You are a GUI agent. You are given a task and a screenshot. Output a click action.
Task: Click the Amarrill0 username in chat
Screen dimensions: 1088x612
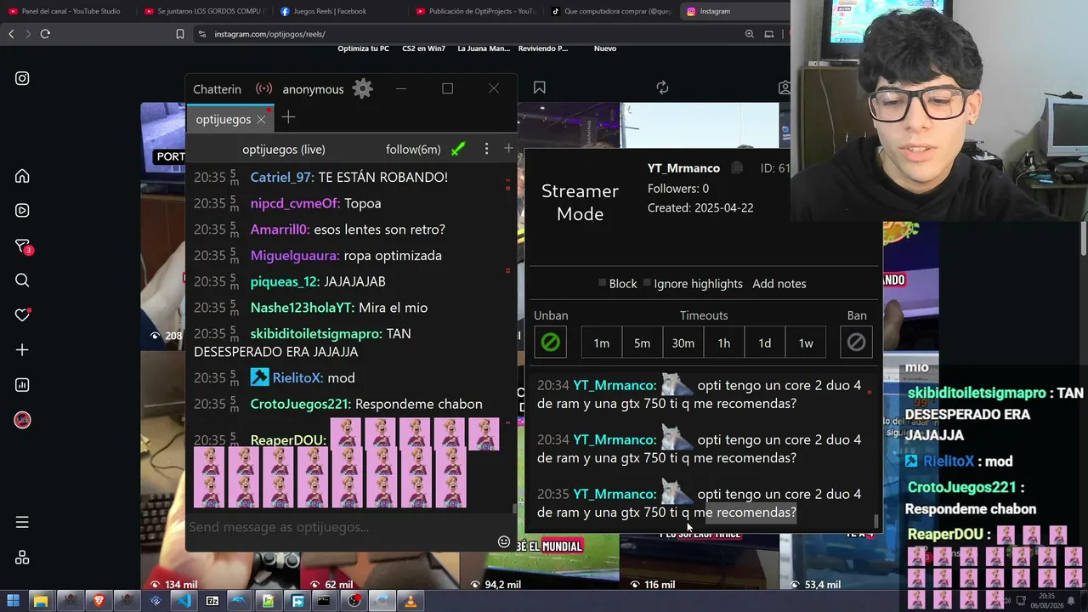click(280, 229)
